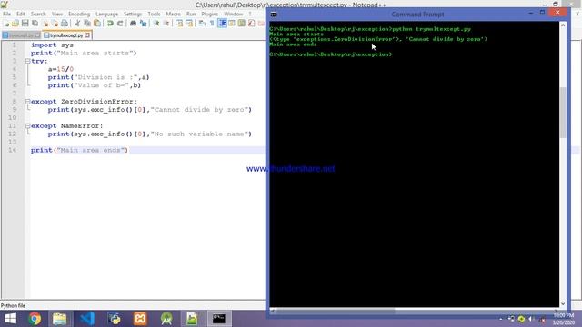Image resolution: width=582 pixels, height=327 pixels.
Task: Click the Close All documents toolbar icon
Action: point(55,24)
